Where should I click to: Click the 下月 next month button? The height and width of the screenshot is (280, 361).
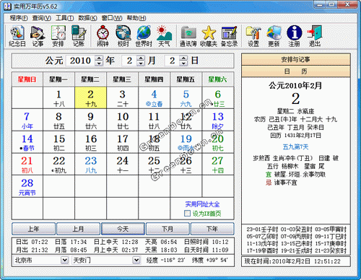coord(168,229)
